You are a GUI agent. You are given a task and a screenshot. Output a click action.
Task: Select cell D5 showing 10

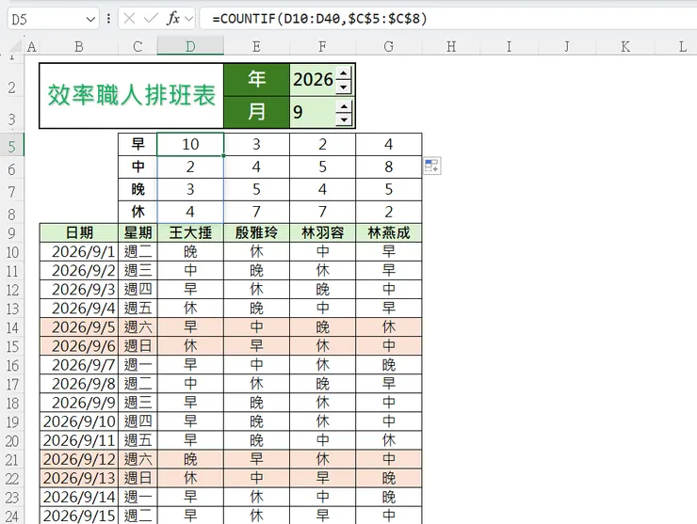(x=190, y=144)
